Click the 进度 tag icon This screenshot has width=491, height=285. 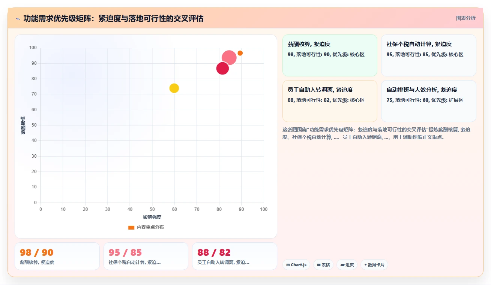pyautogui.click(x=342, y=265)
